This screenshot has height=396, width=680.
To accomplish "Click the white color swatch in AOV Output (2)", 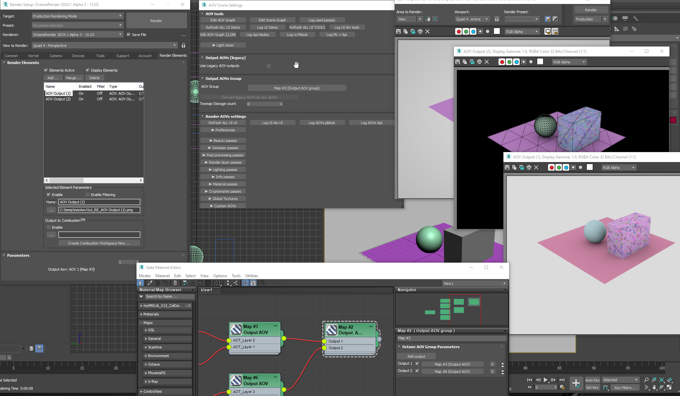I will click(x=540, y=62).
